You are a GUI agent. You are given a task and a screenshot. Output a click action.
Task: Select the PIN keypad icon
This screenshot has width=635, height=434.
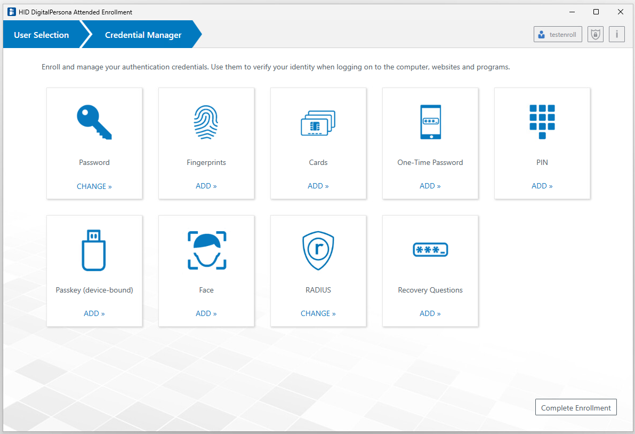pyautogui.click(x=542, y=122)
